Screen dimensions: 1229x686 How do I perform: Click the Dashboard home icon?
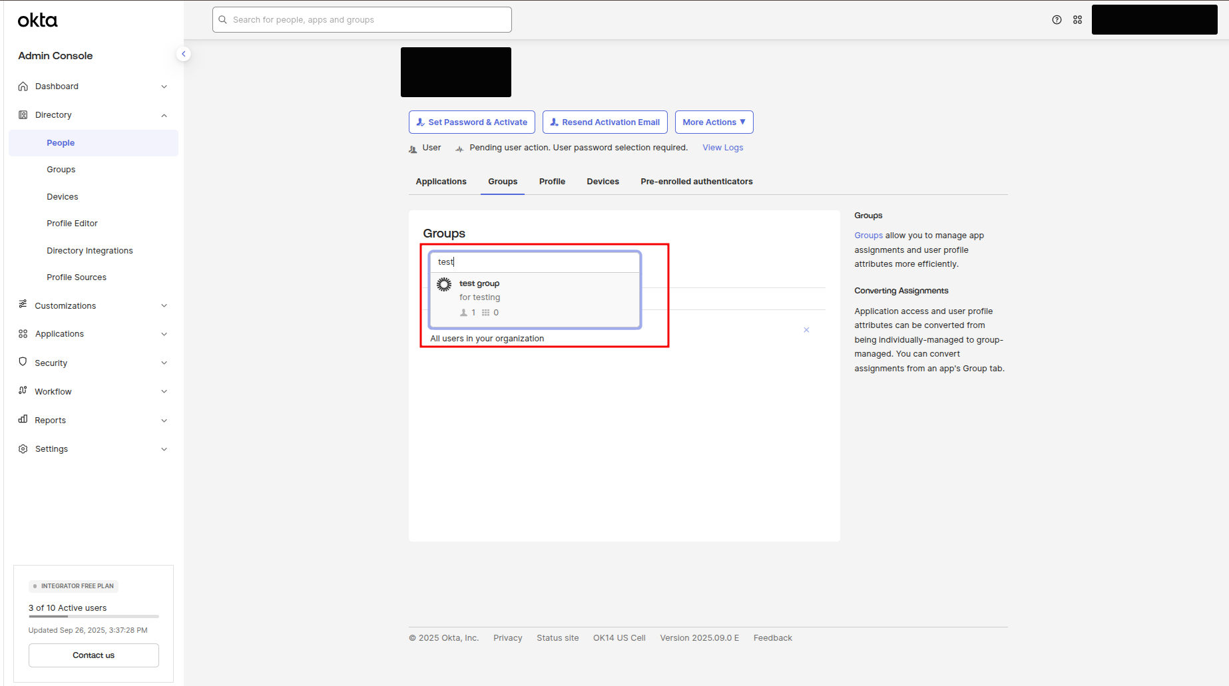pyautogui.click(x=23, y=86)
